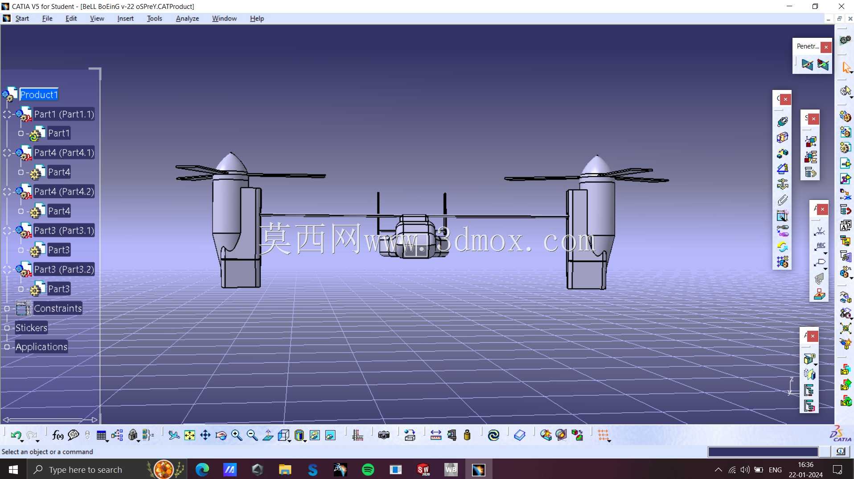Select Part4 (Part4.1) in the tree

64,153
